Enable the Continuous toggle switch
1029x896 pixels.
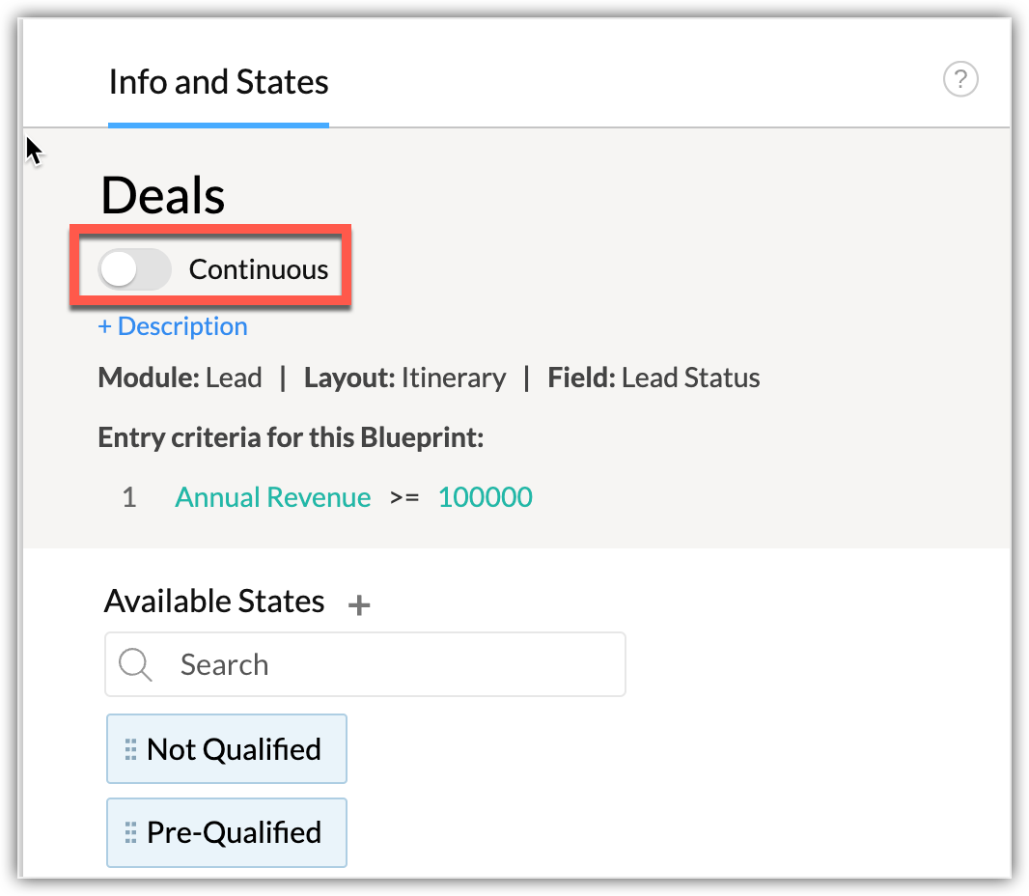[x=135, y=269]
